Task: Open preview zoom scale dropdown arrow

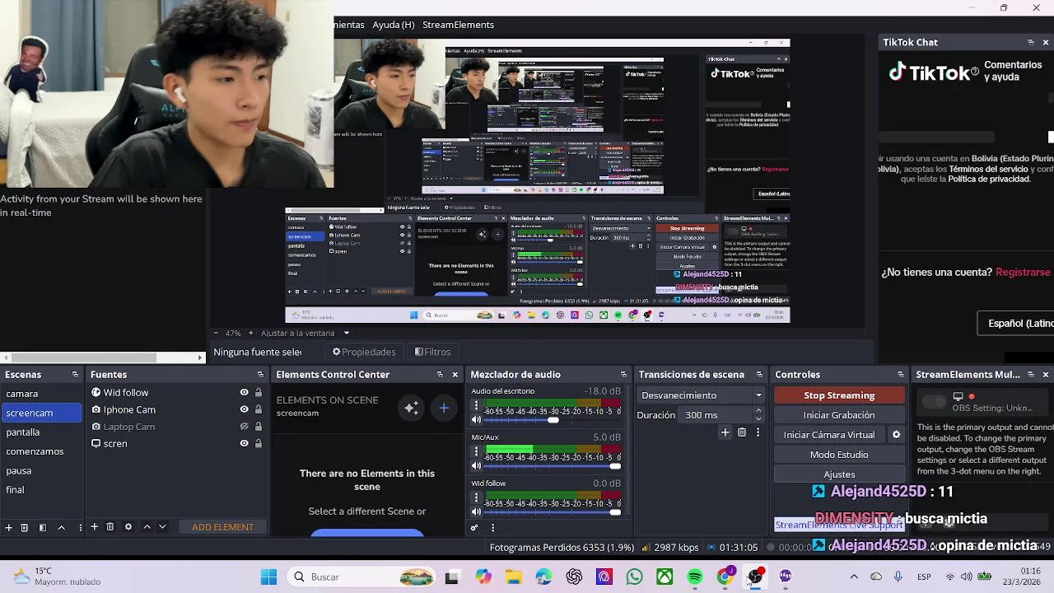Action: click(x=347, y=333)
